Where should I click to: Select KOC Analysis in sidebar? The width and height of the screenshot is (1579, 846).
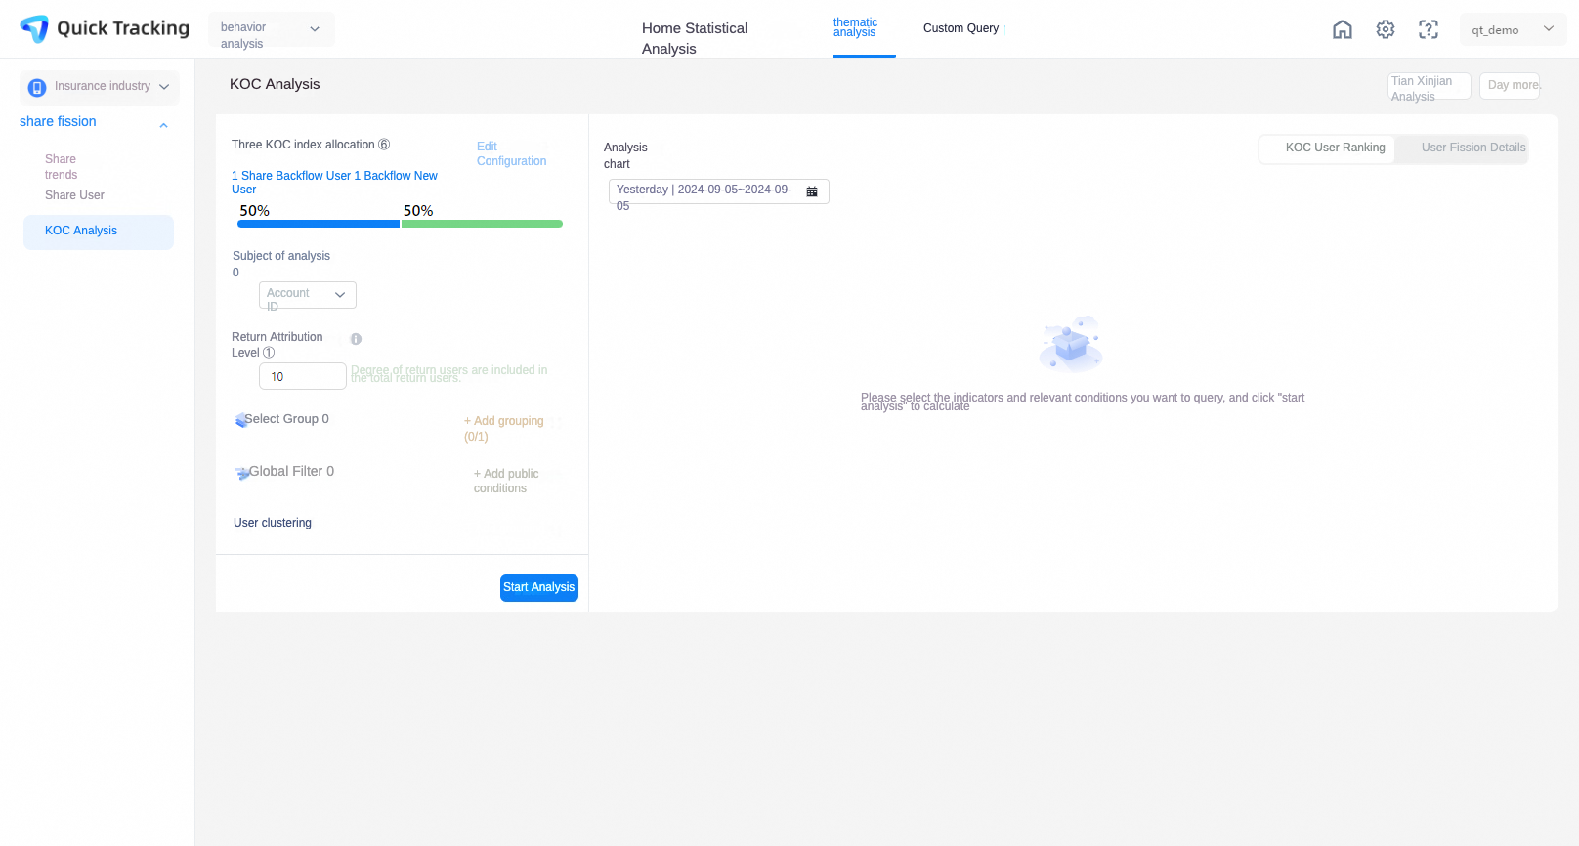click(99, 232)
